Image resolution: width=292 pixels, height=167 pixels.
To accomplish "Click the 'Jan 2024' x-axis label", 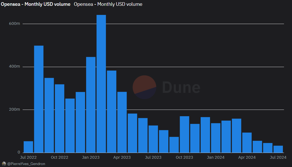I will 216,157.
